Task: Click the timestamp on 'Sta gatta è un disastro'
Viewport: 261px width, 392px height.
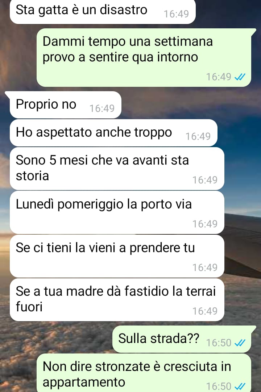Action: pos(177,14)
